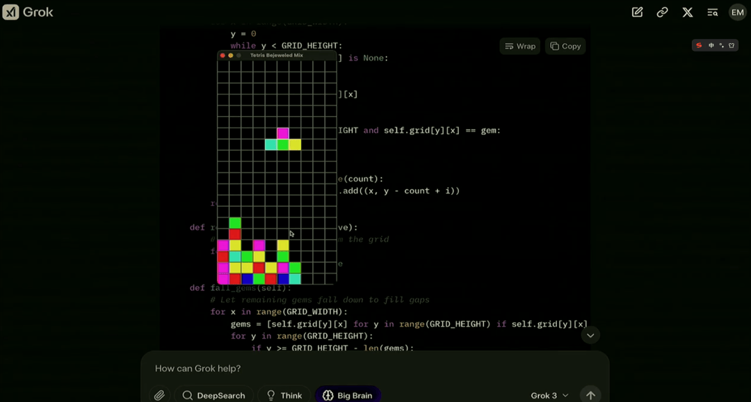The height and width of the screenshot is (402, 751).
Task: Jump to the bottom with the chevron-down button
Action: (590, 335)
